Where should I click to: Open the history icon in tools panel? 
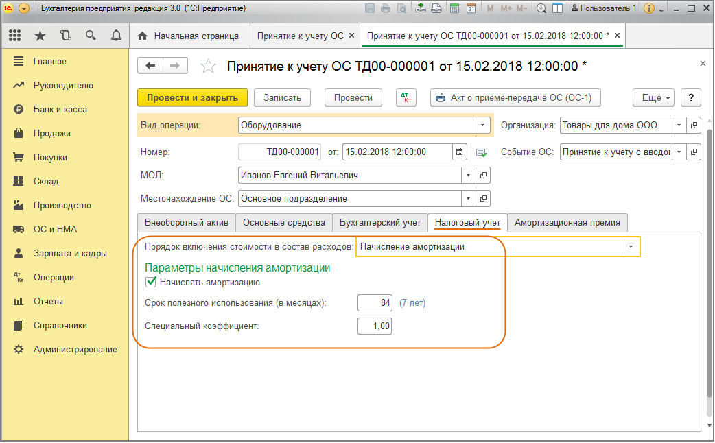pos(66,36)
